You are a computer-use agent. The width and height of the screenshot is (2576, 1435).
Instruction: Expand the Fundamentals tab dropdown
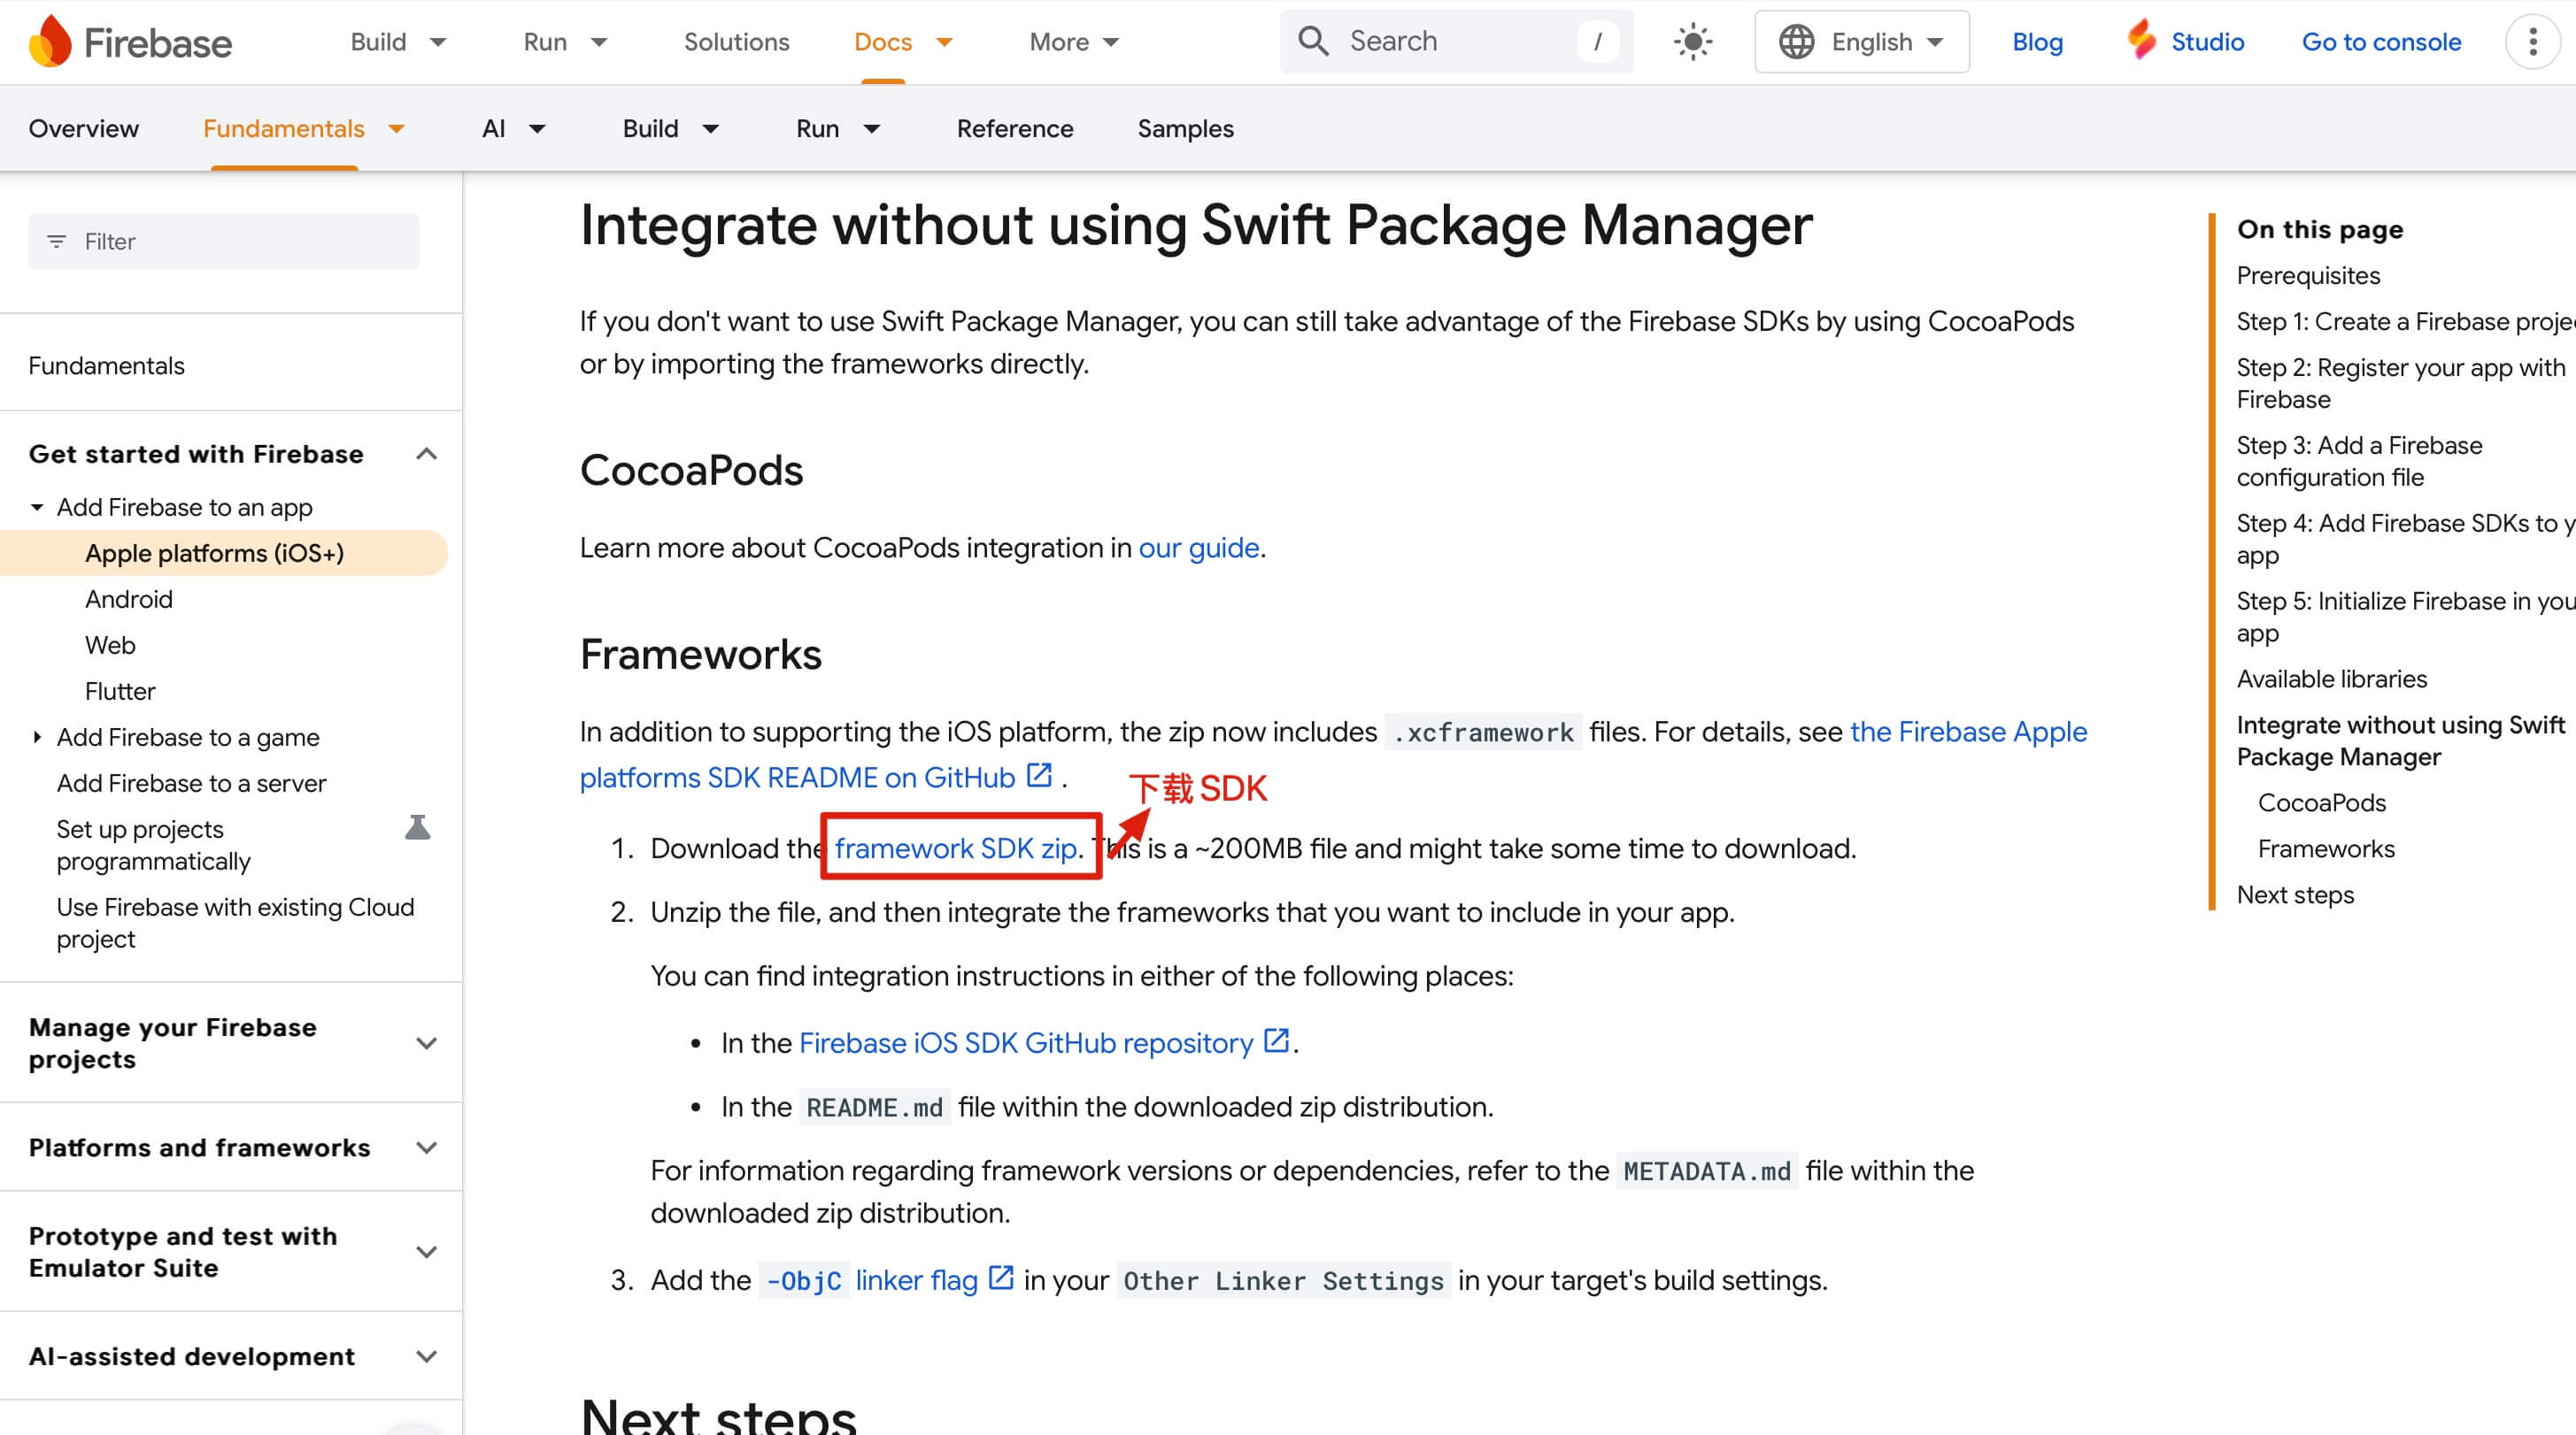(x=397, y=129)
